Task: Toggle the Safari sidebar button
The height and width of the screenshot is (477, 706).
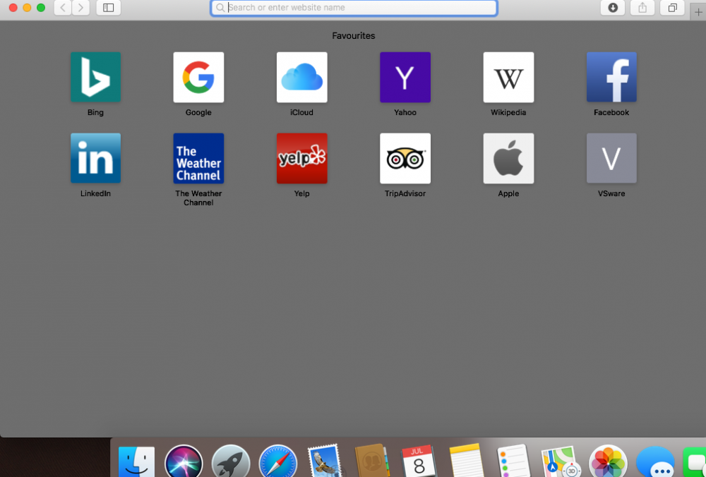Action: click(x=109, y=8)
